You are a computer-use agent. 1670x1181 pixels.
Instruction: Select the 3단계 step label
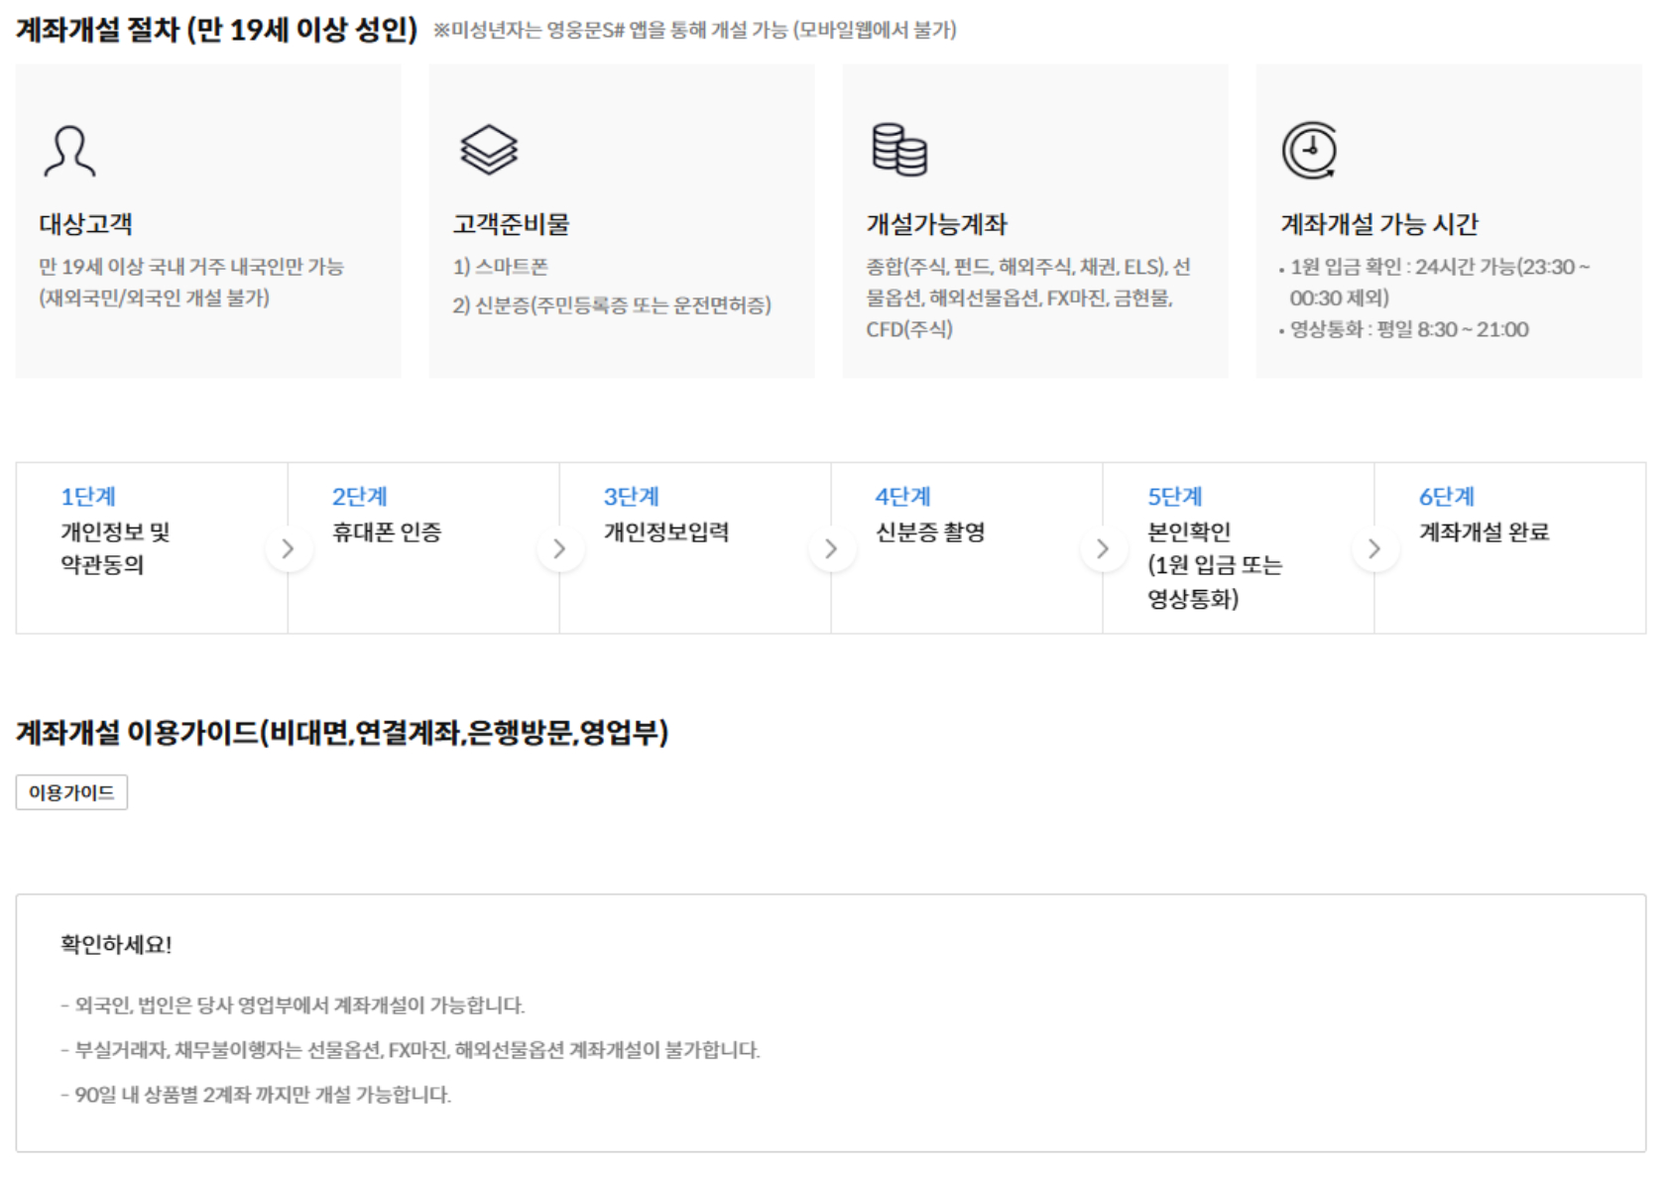[632, 497]
